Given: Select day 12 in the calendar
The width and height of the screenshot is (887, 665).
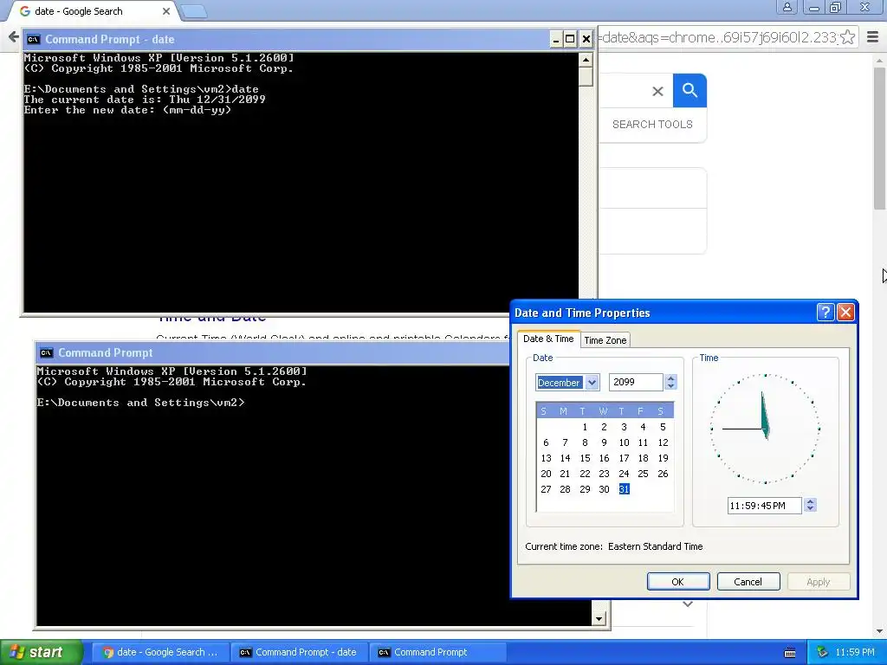Looking at the screenshot, I should [663, 442].
